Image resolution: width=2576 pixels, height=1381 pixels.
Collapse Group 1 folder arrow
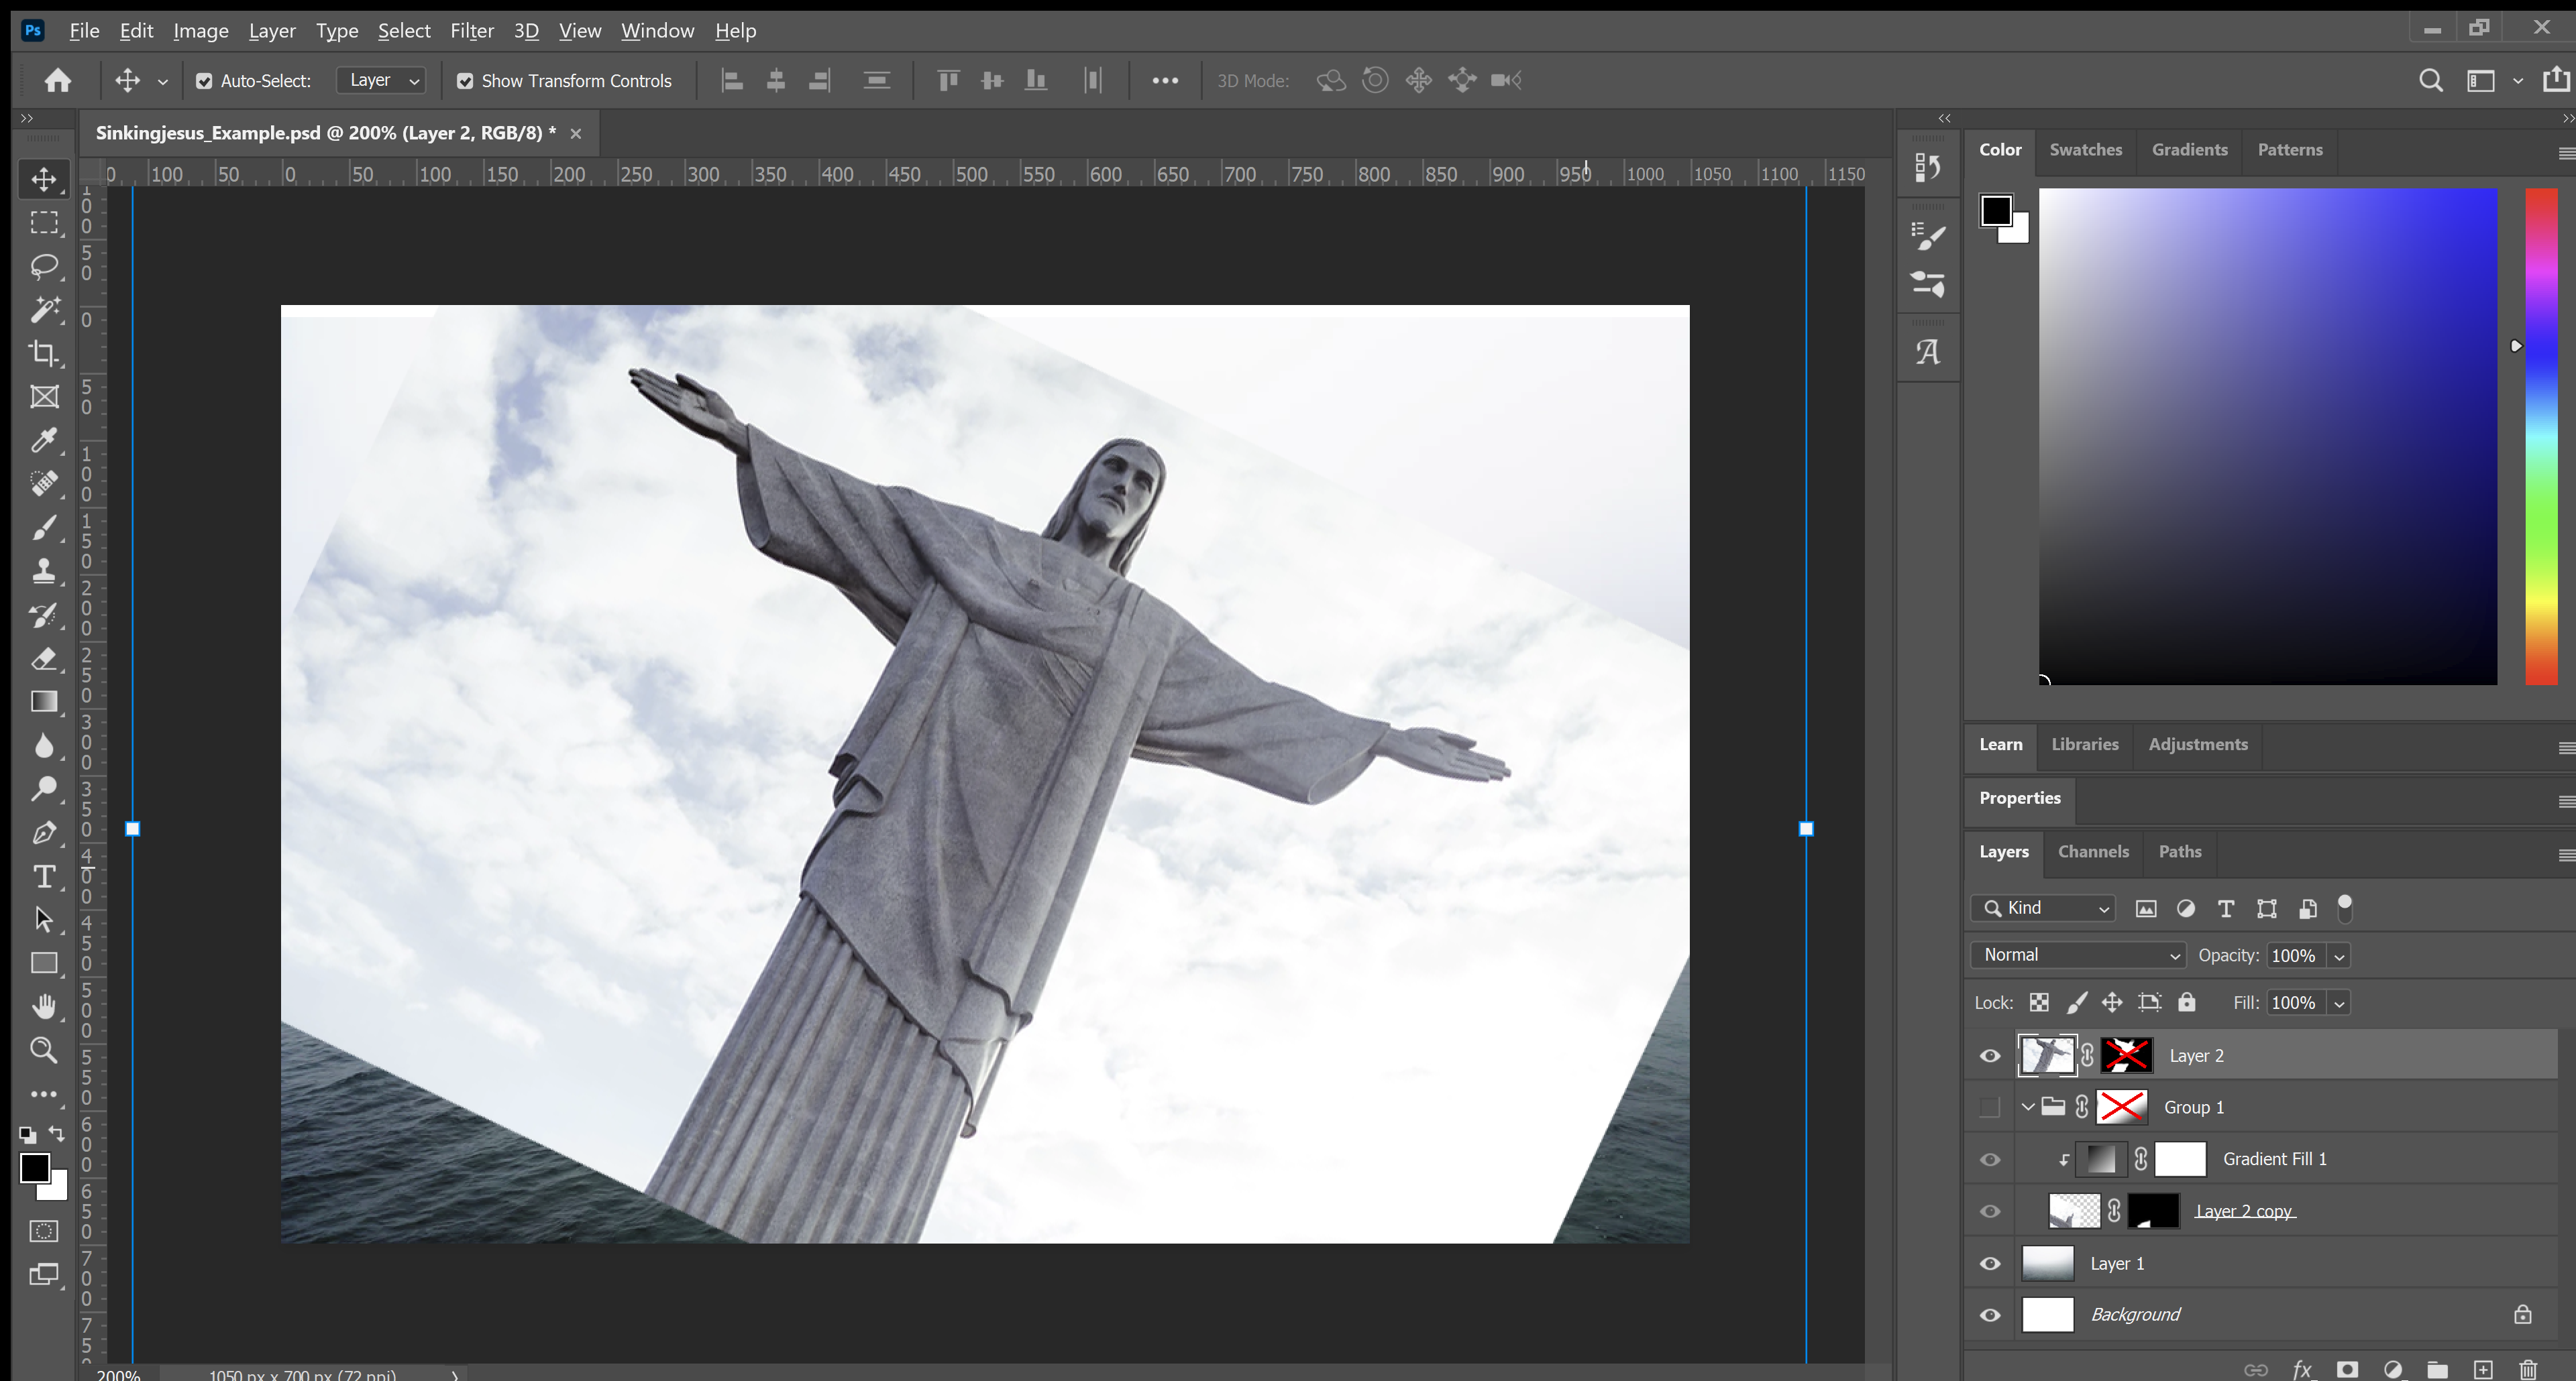[2028, 1107]
